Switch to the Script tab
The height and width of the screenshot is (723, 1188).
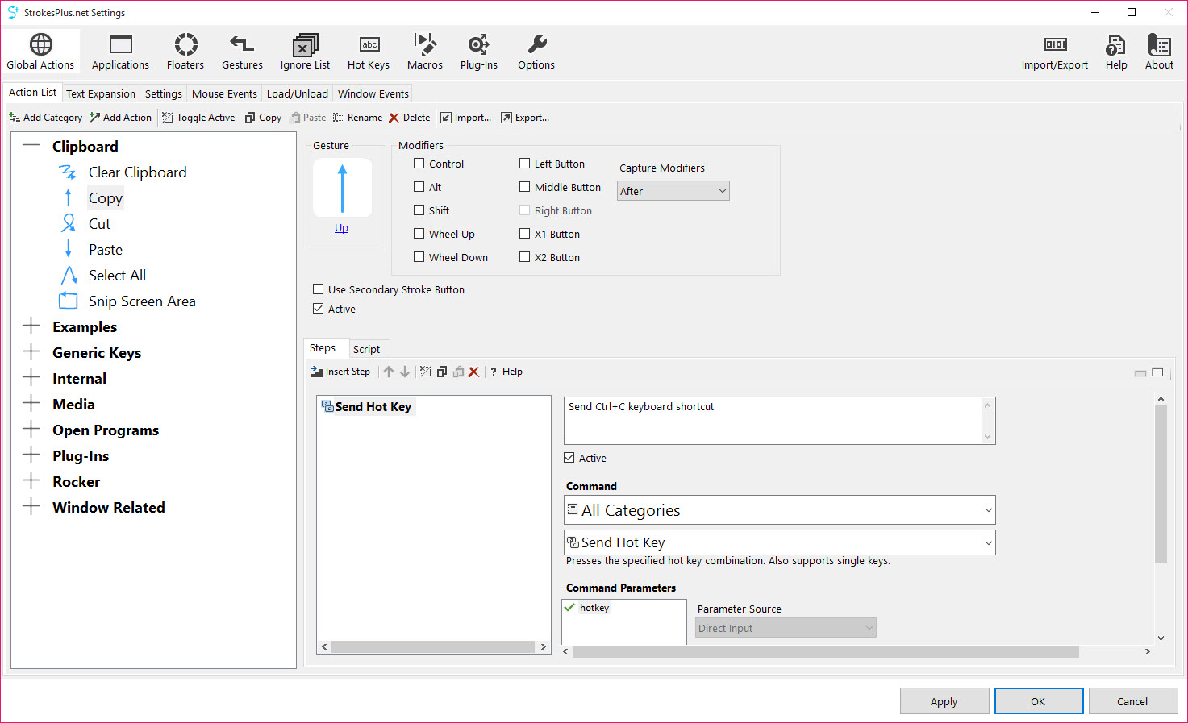click(x=366, y=349)
